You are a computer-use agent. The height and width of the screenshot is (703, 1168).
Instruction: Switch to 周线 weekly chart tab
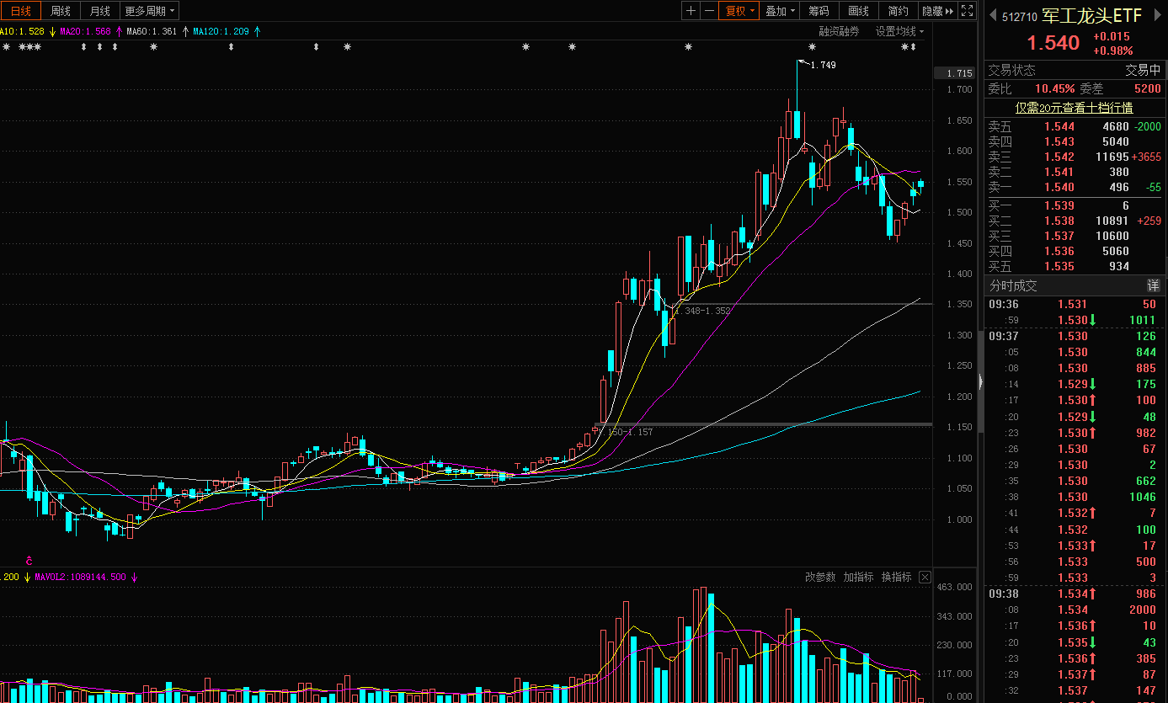click(61, 11)
